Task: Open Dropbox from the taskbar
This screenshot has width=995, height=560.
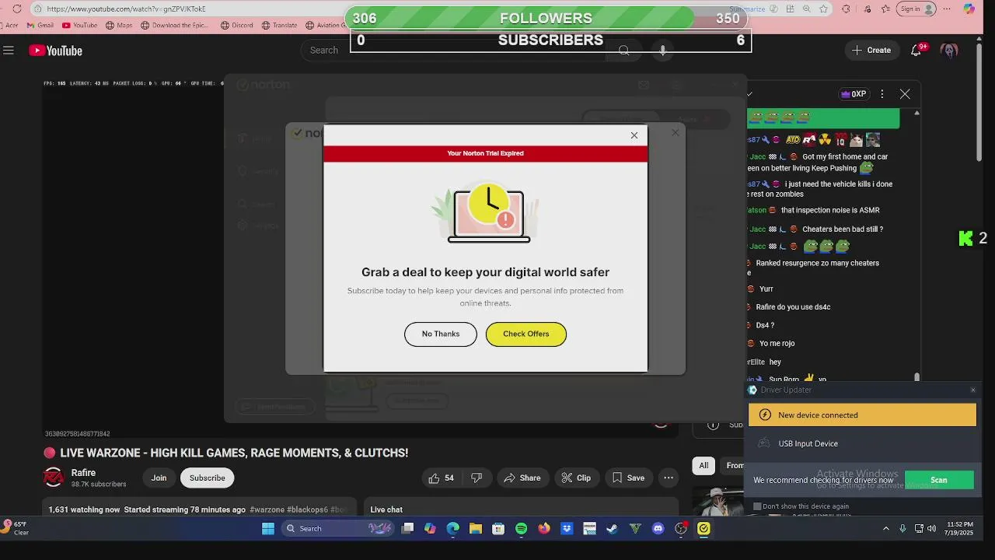Action: [567, 529]
